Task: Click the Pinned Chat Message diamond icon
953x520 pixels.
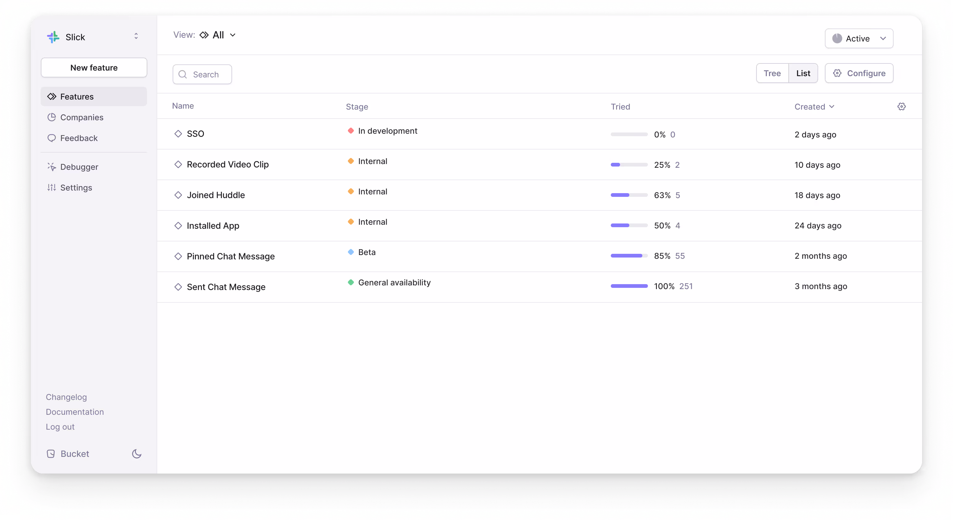Action: coord(178,257)
